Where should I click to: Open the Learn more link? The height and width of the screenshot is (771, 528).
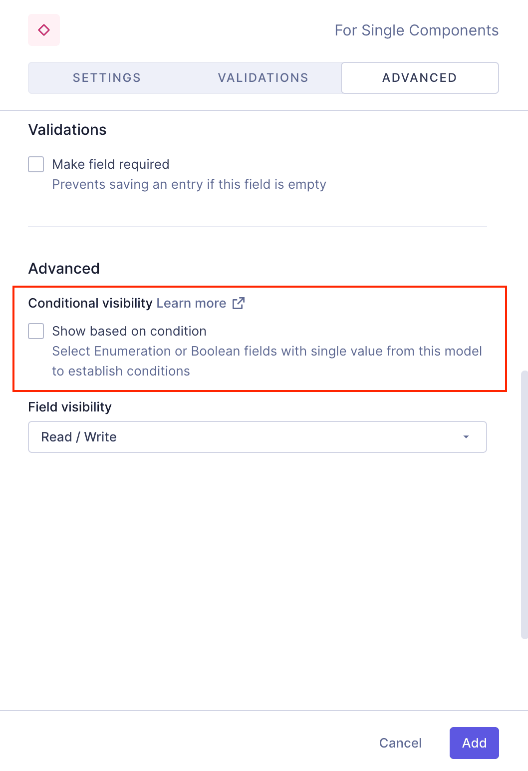(191, 303)
